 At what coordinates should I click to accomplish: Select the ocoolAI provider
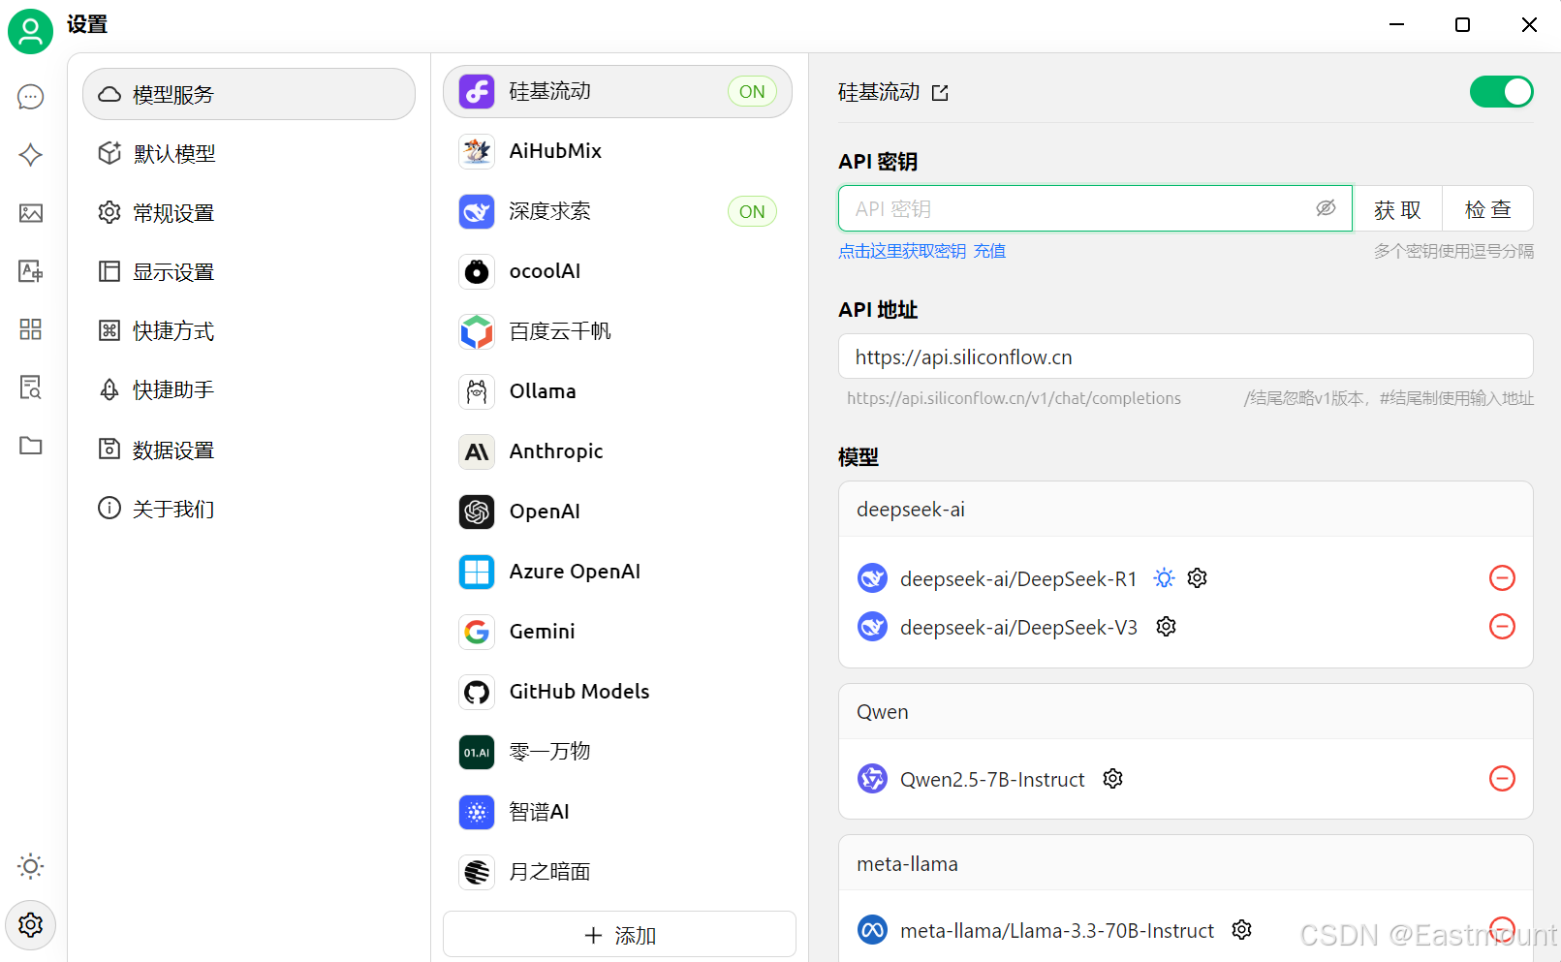[618, 271]
